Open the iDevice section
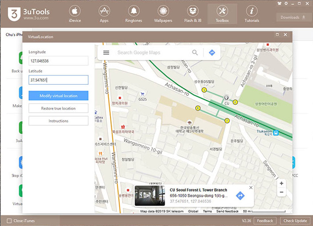The image size is (313, 226). [75, 14]
